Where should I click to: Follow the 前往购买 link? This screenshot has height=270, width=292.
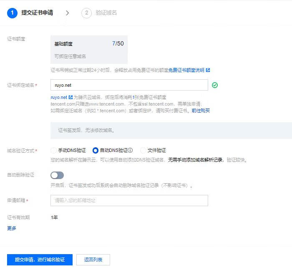coord(201,111)
